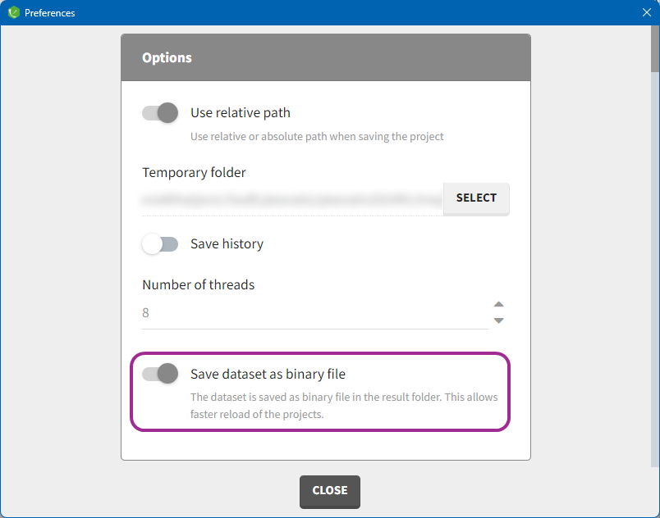Focus the Number of threads input field
Viewport: 660px width, 518px height.
314,313
